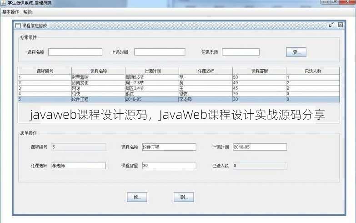The width and height of the screenshot is (356, 223).
Task: Click the 删... delete button
Action: (x=184, y=197)
